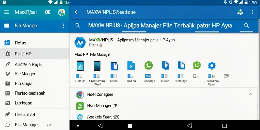Tap the MAXWINPUS Aplikasm Manajer title
This screenshot has height=130, width=260.
coord(132,40)
